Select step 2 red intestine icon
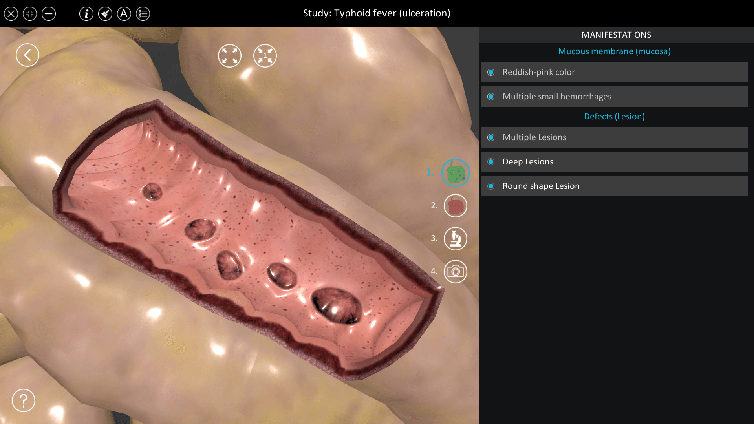The width and height of the screenshot is (754, 424). tap(456, 206)
